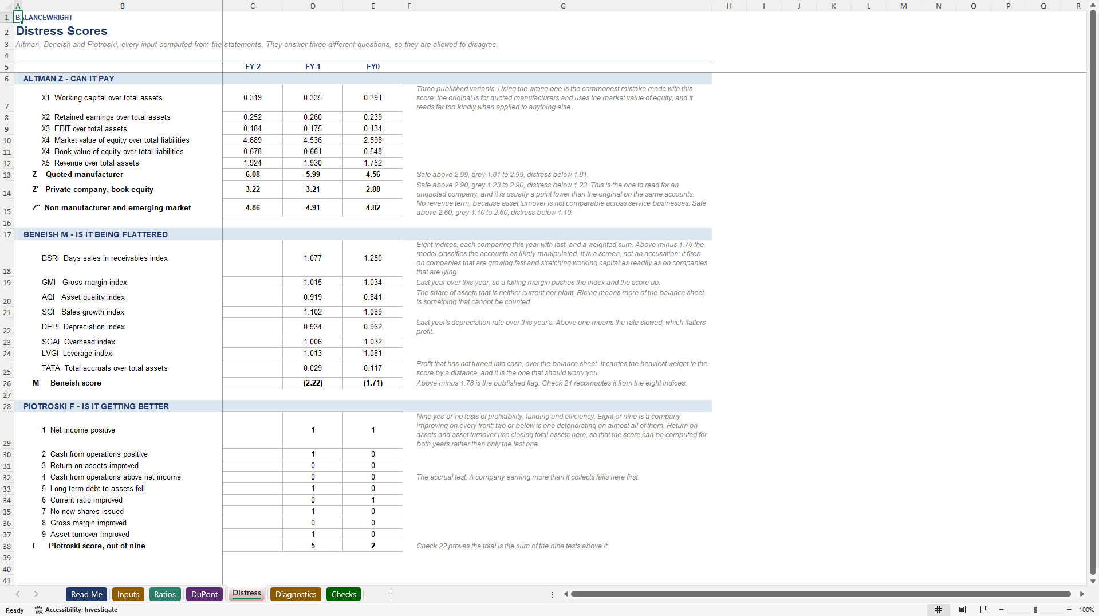Select column C header
This screenshot has width=1099, height=616.
[253, 6]
